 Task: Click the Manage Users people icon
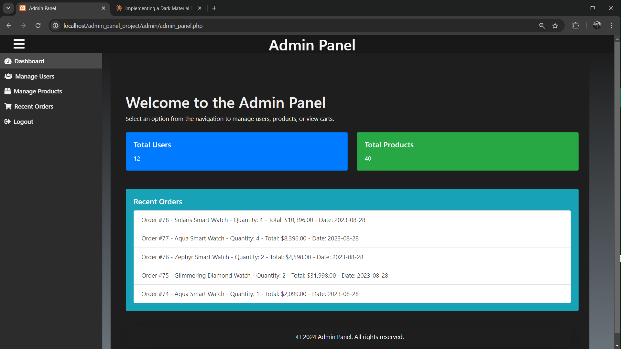8,76
